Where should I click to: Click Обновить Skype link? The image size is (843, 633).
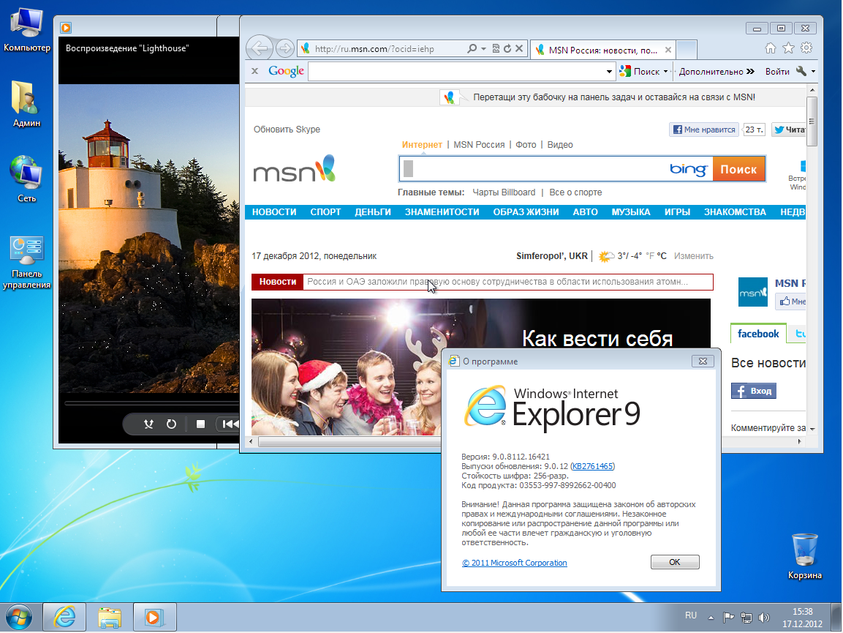click(287, 130)
